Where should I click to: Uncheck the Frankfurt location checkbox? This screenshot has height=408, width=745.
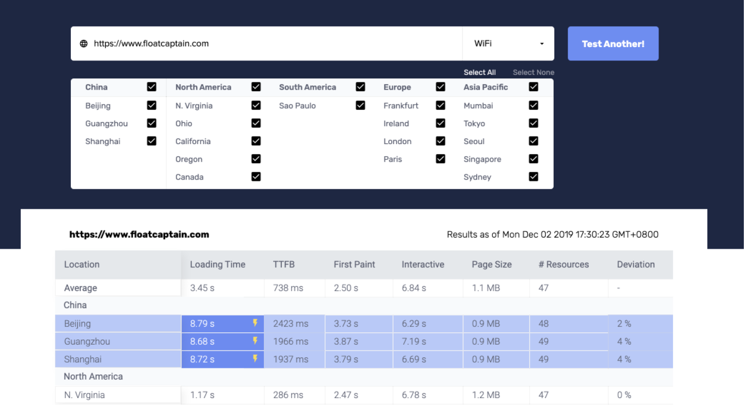tap(440, 106)
